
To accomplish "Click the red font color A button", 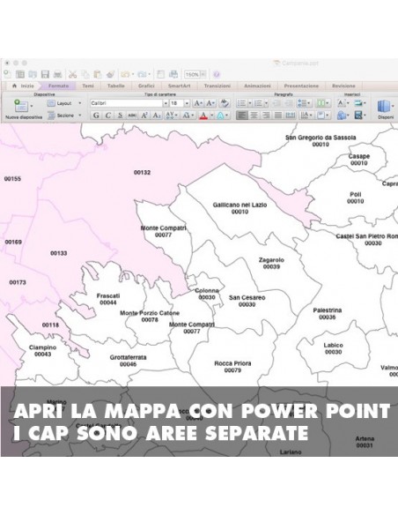I will click(x=203, y=116).
